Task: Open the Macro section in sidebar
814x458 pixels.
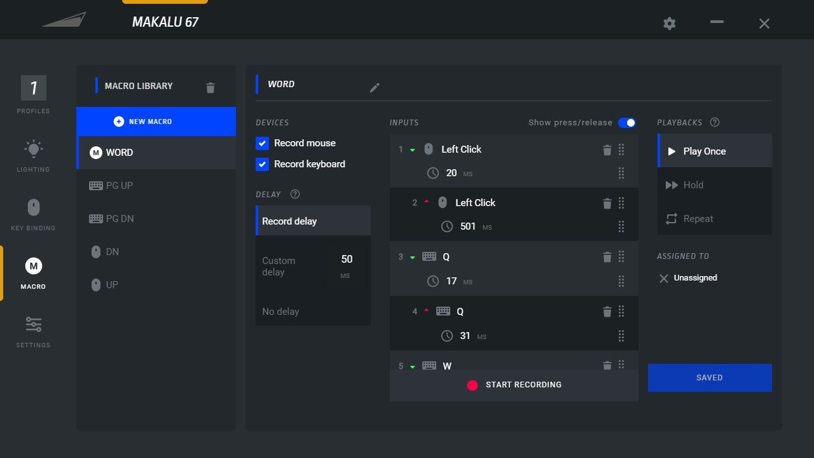Action: point(33,274)
